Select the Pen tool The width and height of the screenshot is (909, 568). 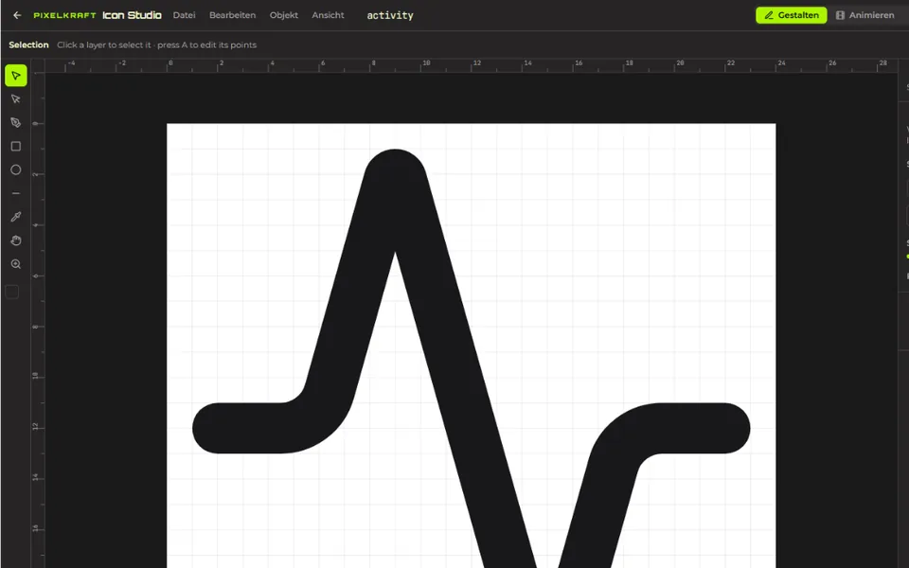tap(16, 122)
